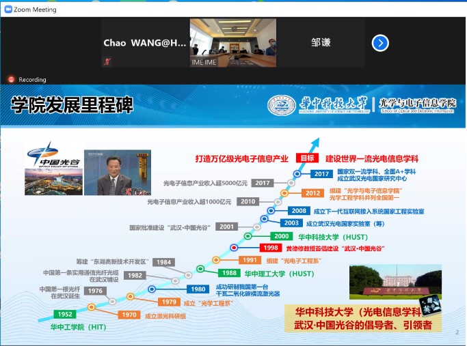
Task: Click the text 华中工学院 (HIT)
Action: pos(79,328)
